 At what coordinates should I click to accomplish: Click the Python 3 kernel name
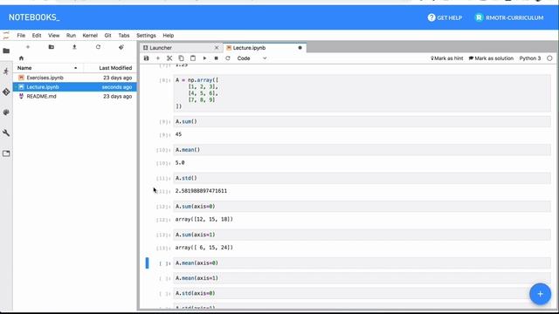coord(530,58)
